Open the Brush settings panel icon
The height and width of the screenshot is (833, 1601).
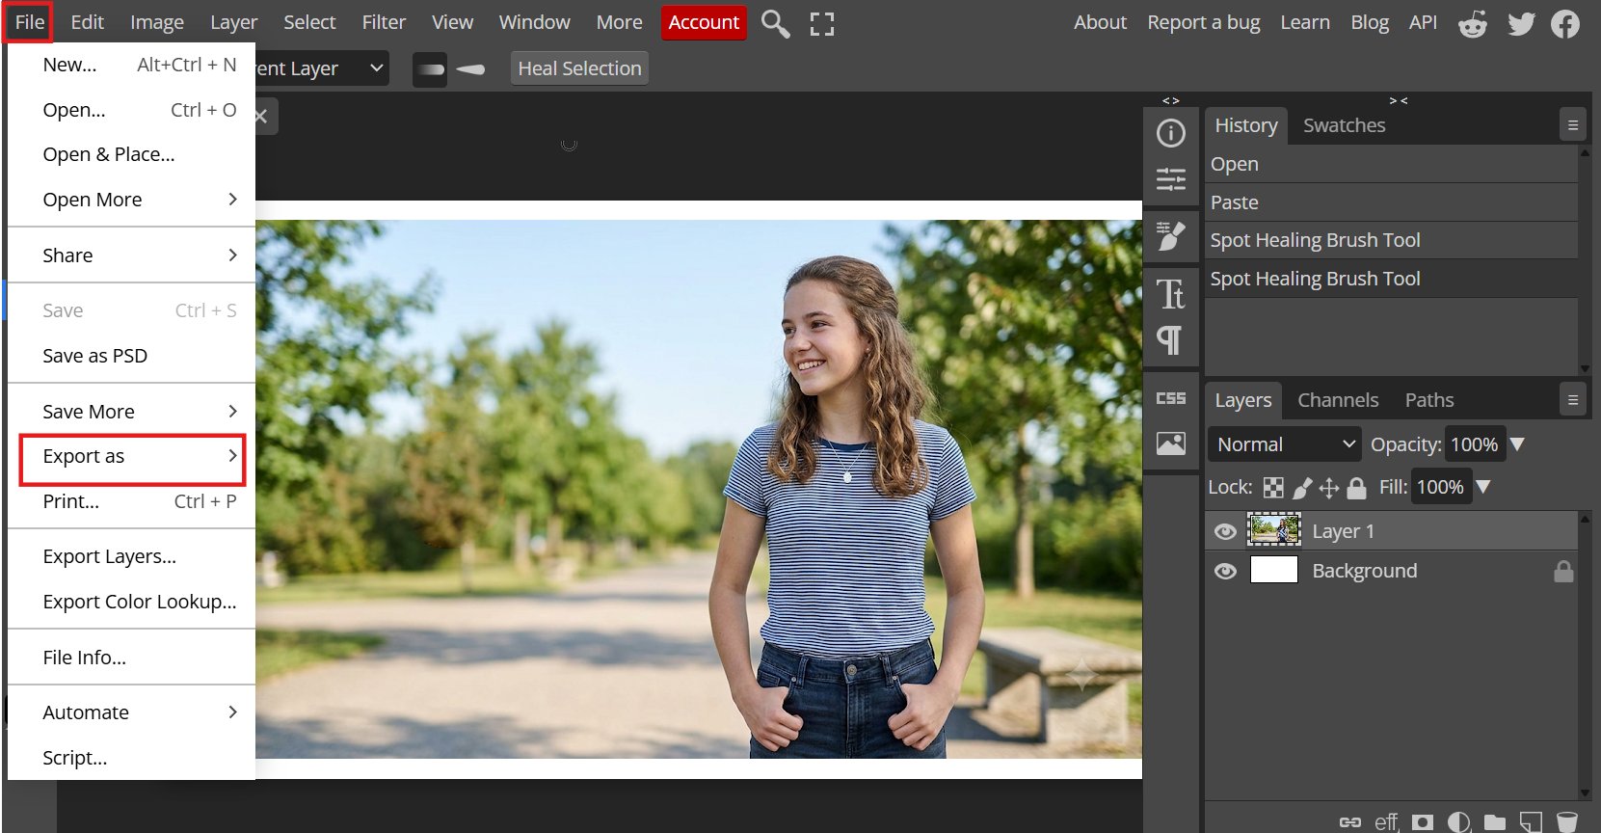(x=1171, y=235)
